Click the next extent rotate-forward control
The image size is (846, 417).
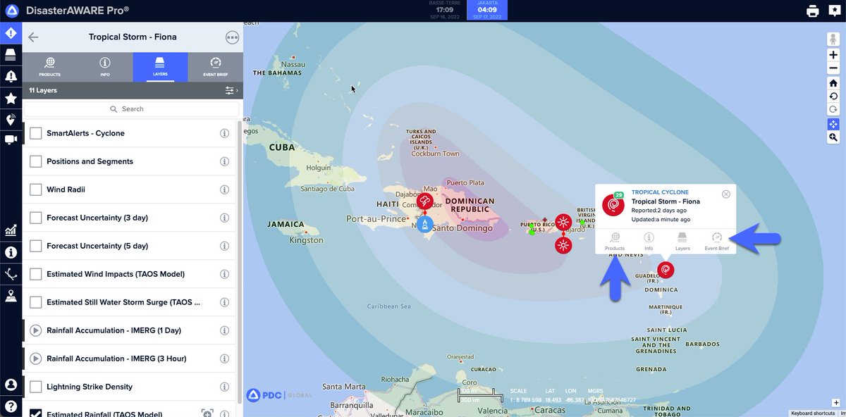click(833, 110)
